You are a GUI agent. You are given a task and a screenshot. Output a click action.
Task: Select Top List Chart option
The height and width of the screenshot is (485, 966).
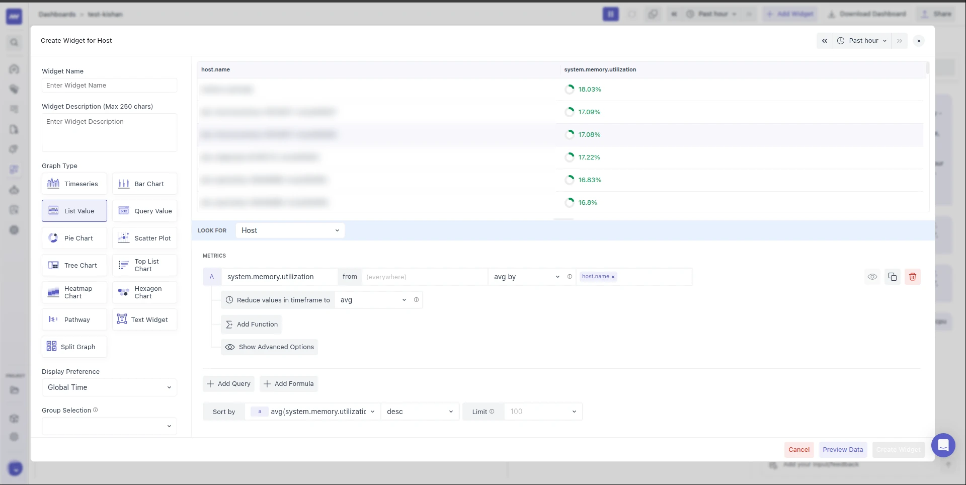point(144,265)
